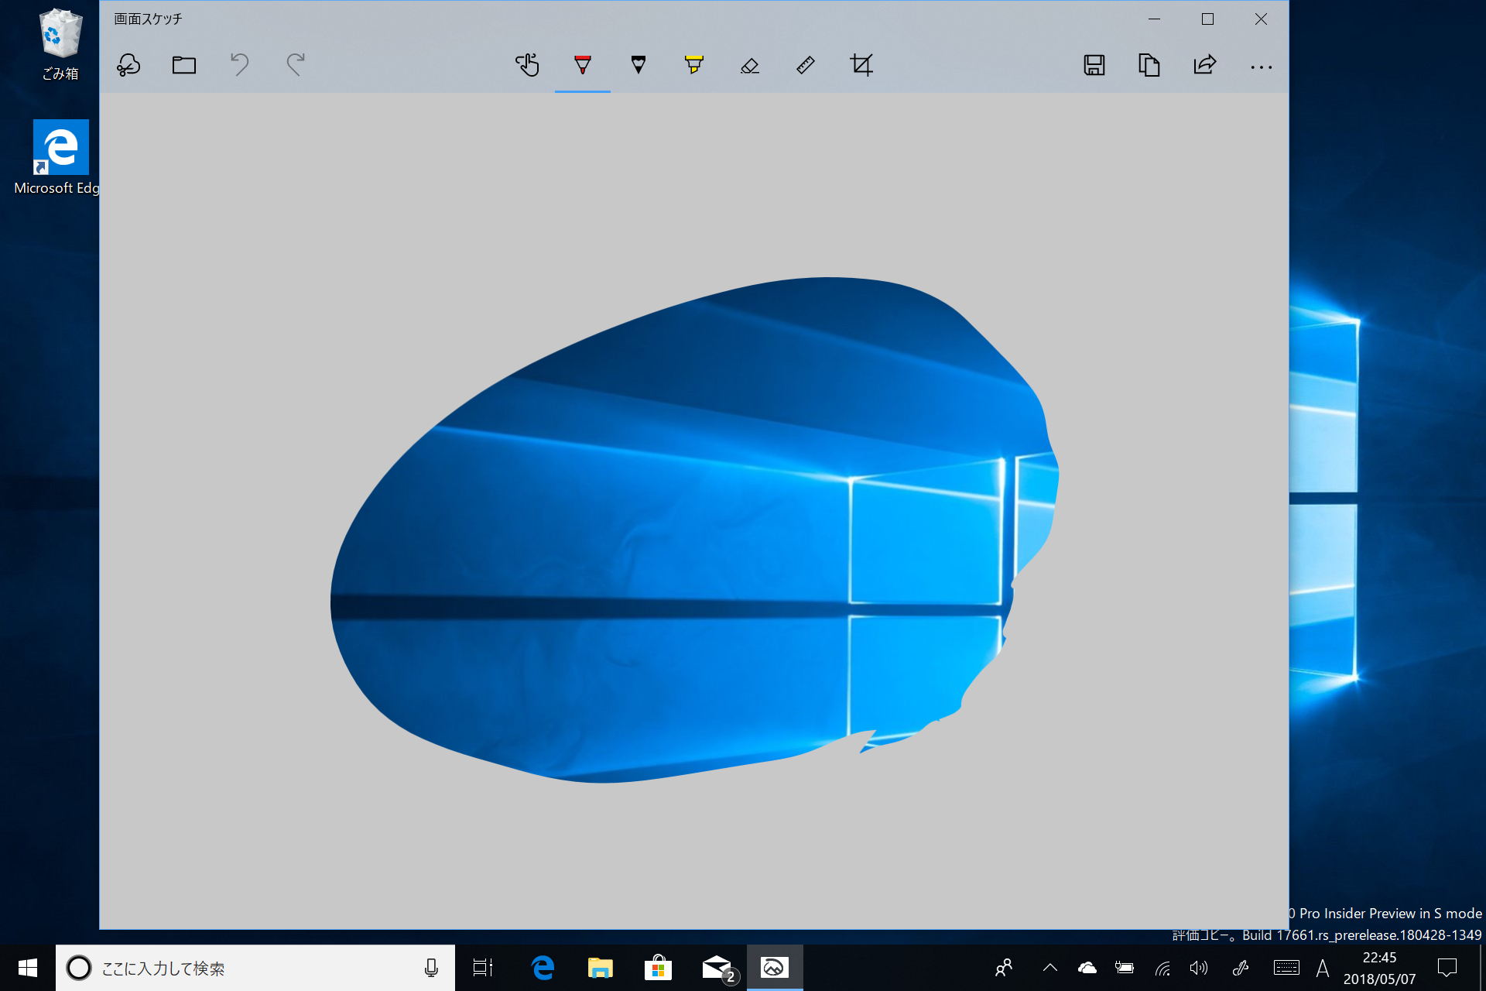Open Task View on the taskbar
The height and width of the screenshot is (991, 1486).
(483, 968)
